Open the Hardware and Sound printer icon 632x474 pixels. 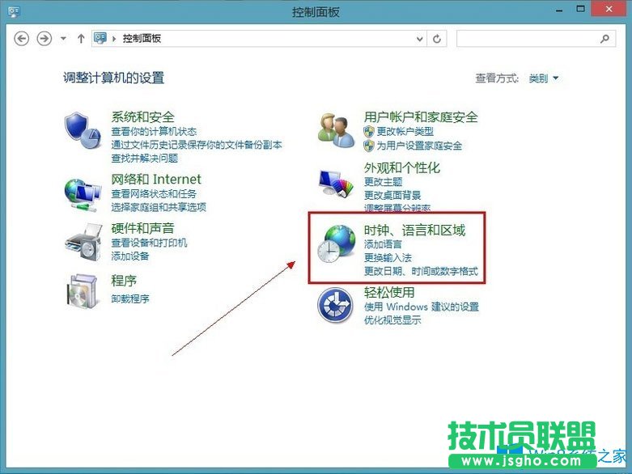point(83,243)
